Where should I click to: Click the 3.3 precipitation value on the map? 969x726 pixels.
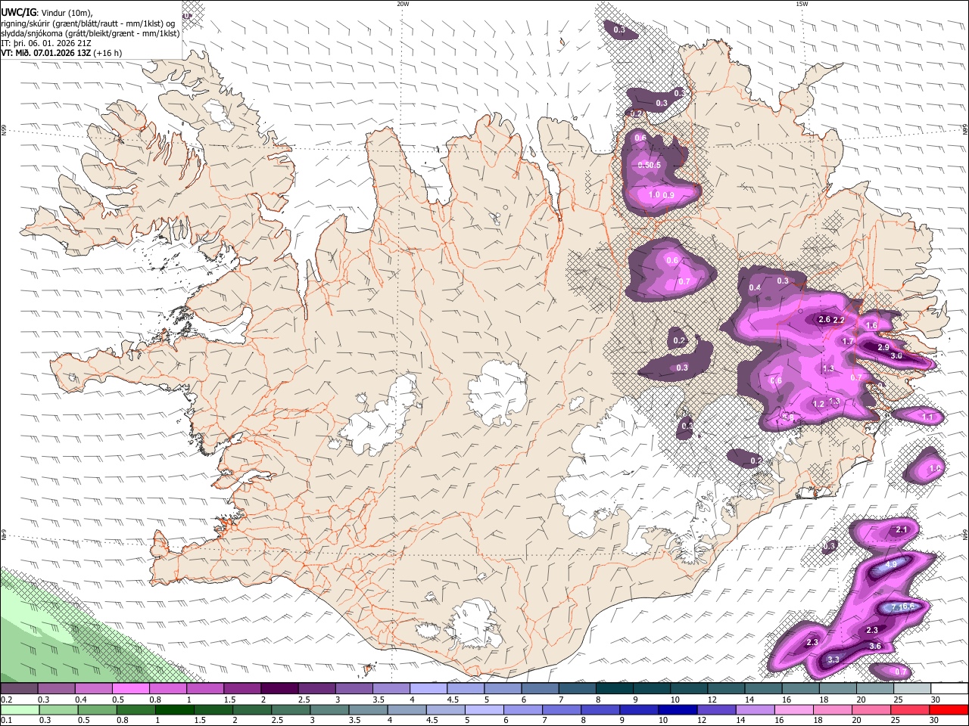[x=833, y=659]
